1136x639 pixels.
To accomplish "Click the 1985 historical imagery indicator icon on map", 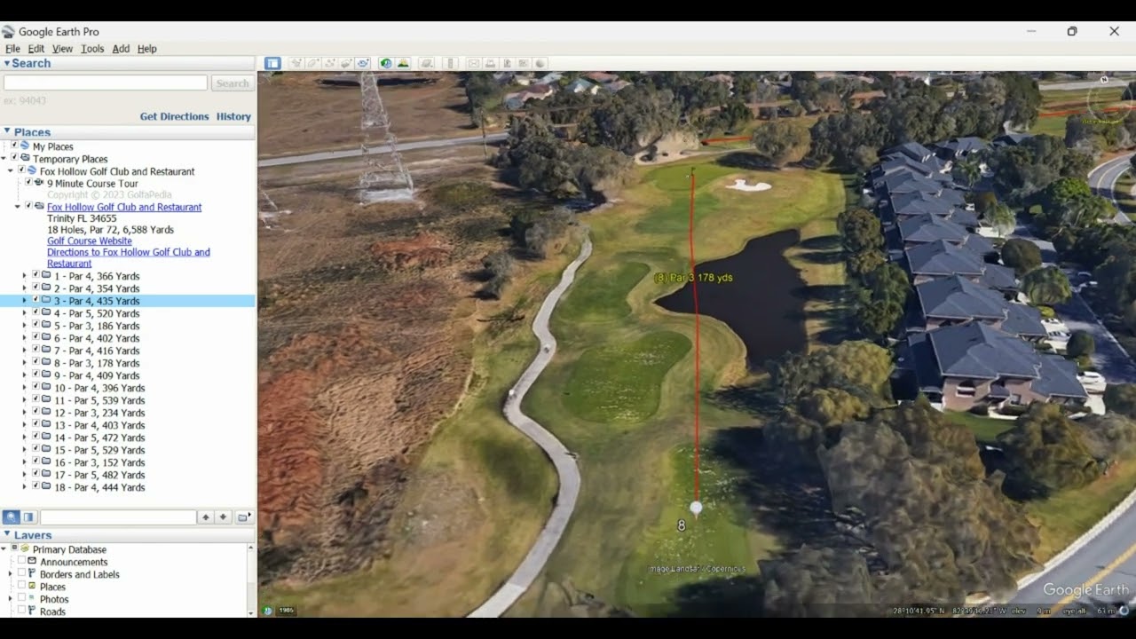I will [x=268, y=611].
